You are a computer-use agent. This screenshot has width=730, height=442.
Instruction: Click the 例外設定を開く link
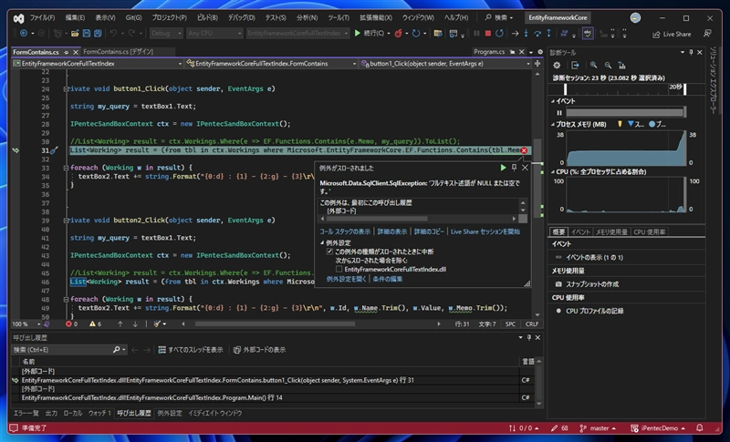347,279
